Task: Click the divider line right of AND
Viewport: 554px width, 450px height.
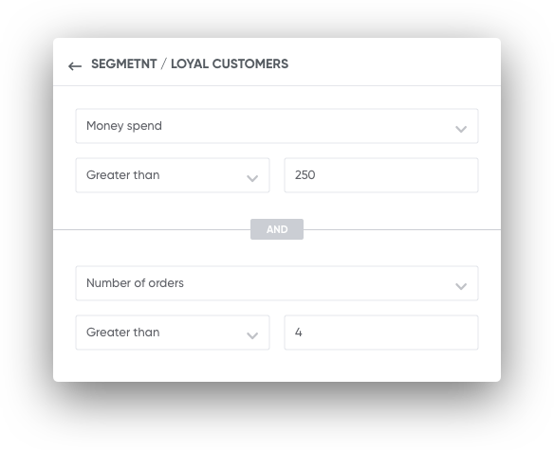Action: click(x=402, y=230)
